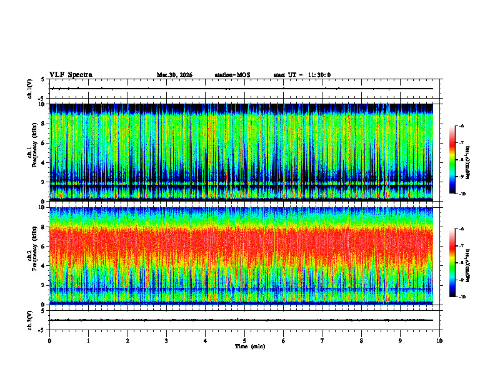The width and height of the screenshot is (495, 382).
Task: Click the ch.3(V) waveform trace strip
Action: pyautogui.click(x=241, y=320)
